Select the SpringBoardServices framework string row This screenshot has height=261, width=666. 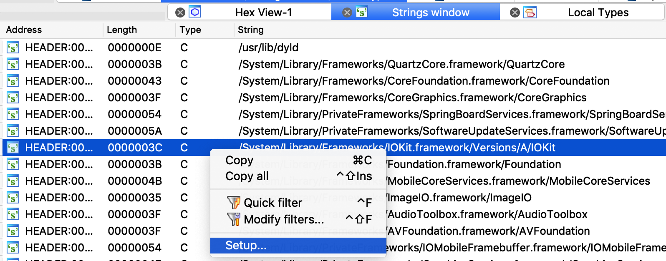pyautogui.click(x=451, y=114)
